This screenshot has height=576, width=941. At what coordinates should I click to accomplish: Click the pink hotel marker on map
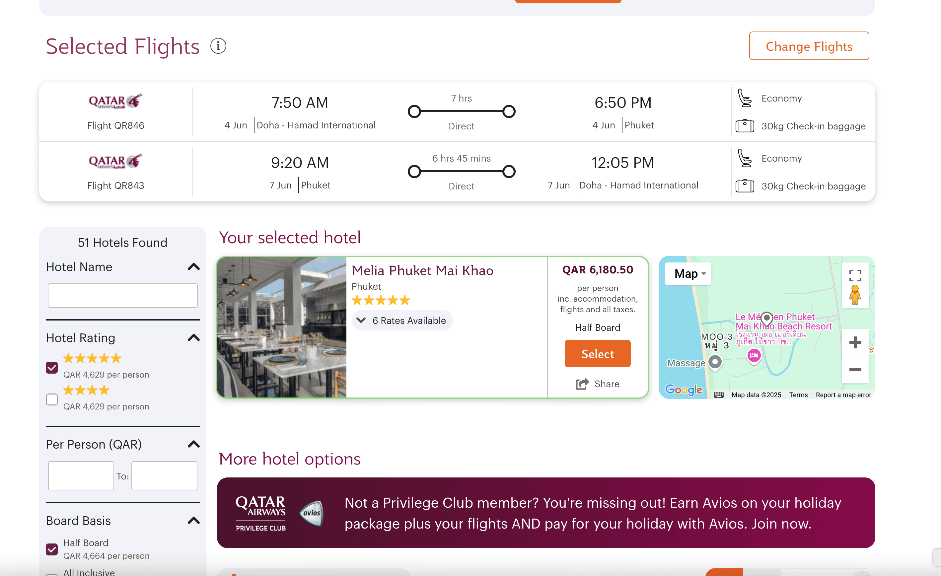[x=754, y=356]
